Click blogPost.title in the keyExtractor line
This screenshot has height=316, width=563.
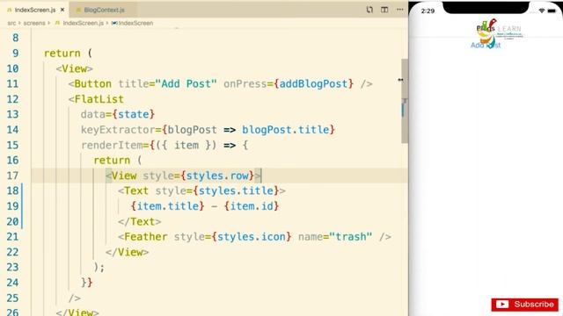(285, 130)
